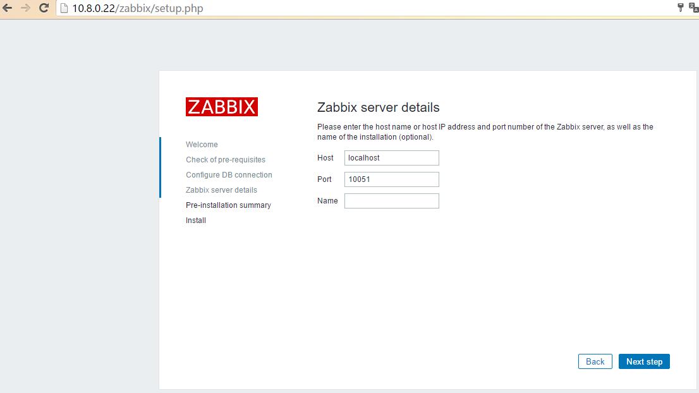Click the Zabbix server details heading

pos(379,107)
